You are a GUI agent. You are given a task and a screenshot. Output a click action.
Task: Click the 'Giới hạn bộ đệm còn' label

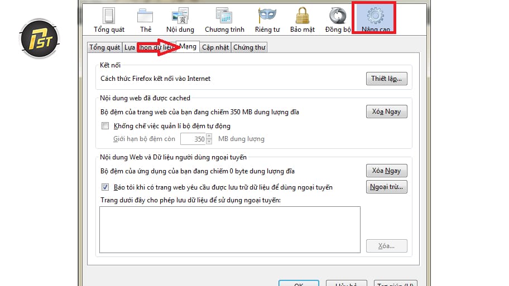pos(144,139)
